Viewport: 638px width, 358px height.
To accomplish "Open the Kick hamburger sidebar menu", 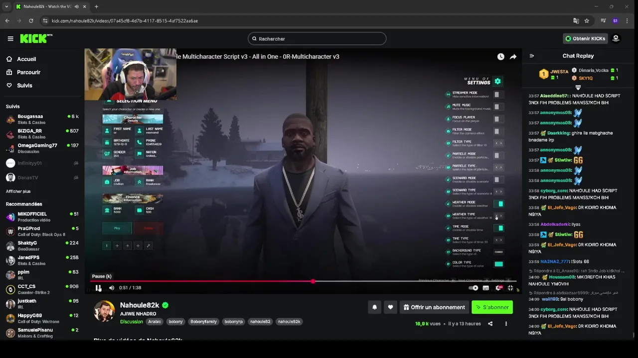I will [x=10, y=39].
